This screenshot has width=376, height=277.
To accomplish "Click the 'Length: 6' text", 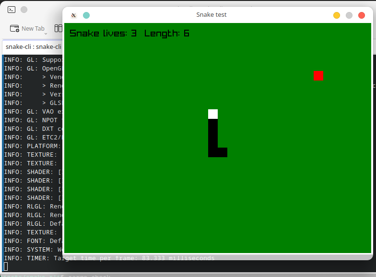I will 167,34.
